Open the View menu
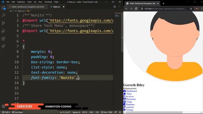The width and height of the screenshot is (203, 114). click(29, 2)
